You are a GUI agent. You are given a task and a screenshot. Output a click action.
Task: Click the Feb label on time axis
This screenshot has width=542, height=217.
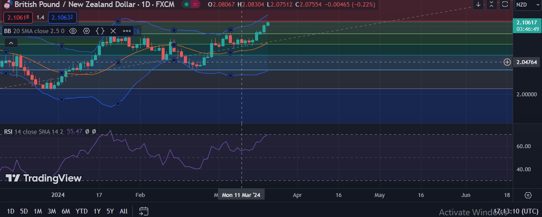click(140, 195)
